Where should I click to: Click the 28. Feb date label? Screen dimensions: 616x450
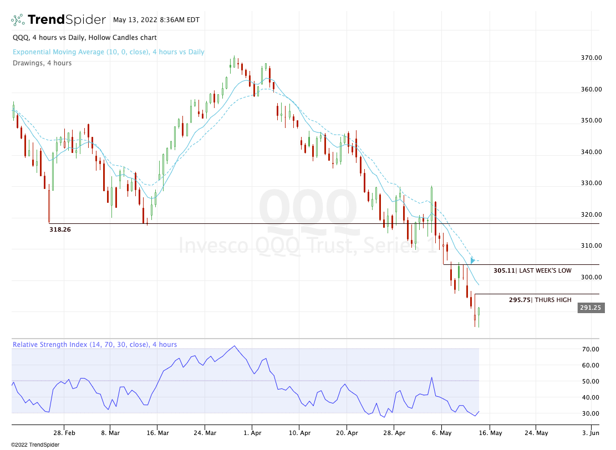(64, 433)
